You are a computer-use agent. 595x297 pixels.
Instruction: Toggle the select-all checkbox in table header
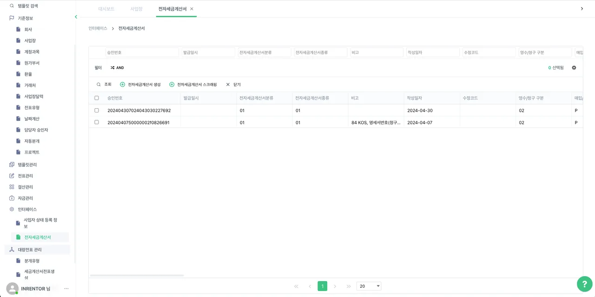[97, 98]
